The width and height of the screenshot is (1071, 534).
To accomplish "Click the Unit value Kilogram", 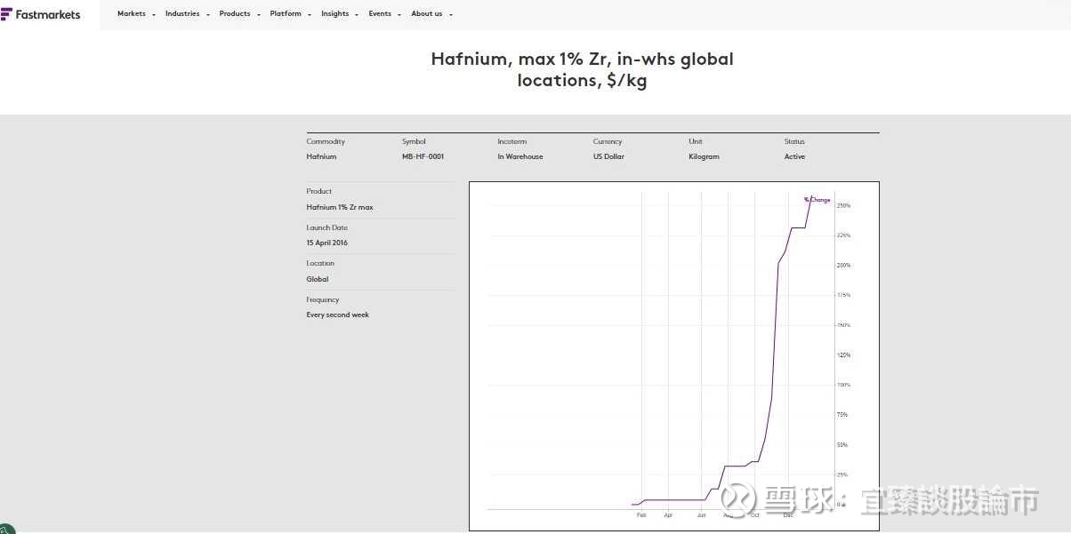I will click(x=704, y=156).
